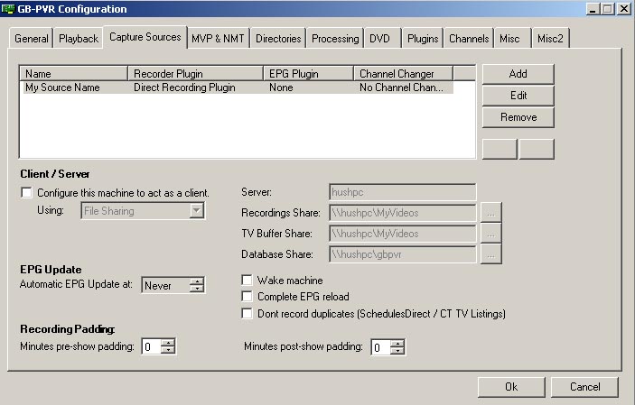Click the Remove capture source button

pos(518,117)
